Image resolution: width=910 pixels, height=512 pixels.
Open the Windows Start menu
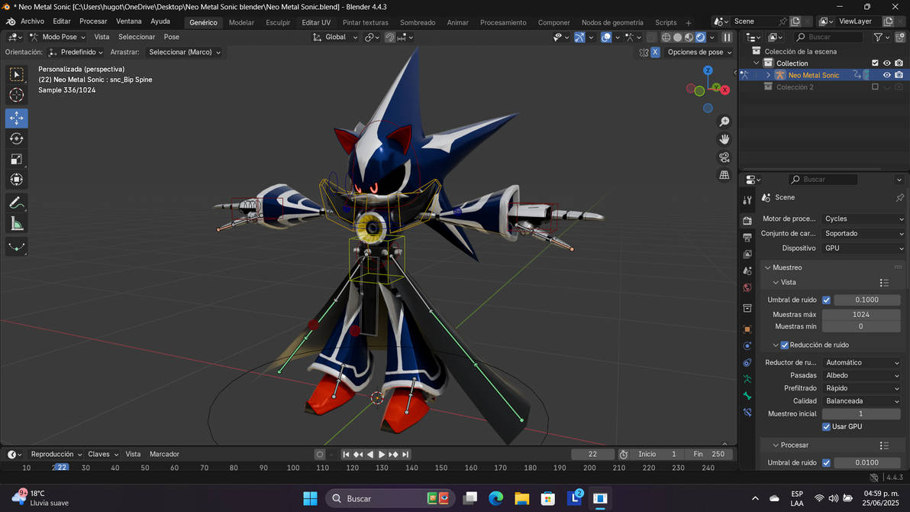(310, 498)
